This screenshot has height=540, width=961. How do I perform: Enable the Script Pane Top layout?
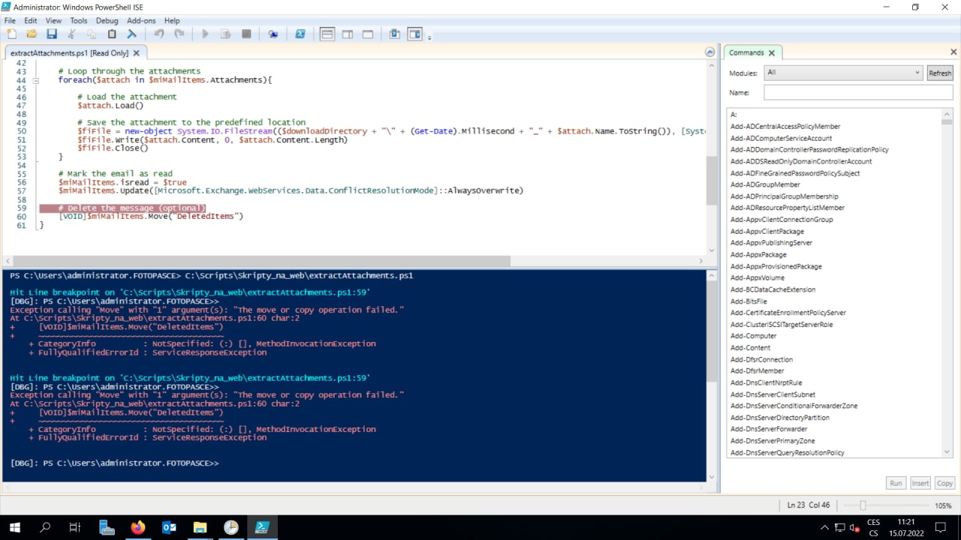pyautogui.click(x=327, y=34)
